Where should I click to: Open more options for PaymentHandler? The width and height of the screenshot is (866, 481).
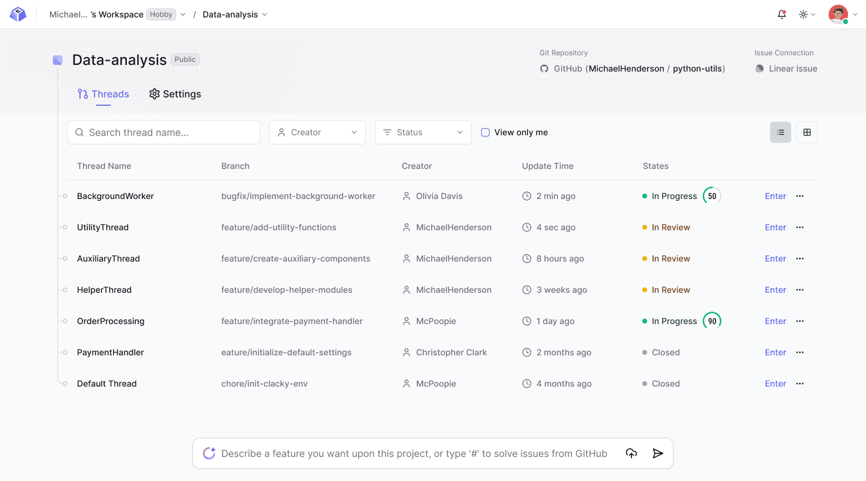800,352
